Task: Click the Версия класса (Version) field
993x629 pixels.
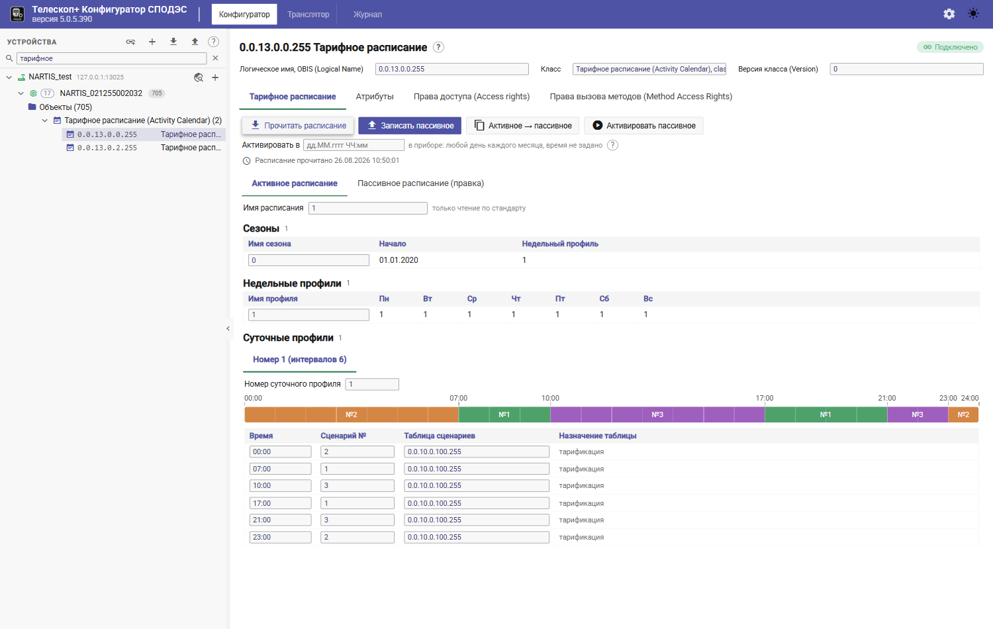Action: [x=907, y=69]
